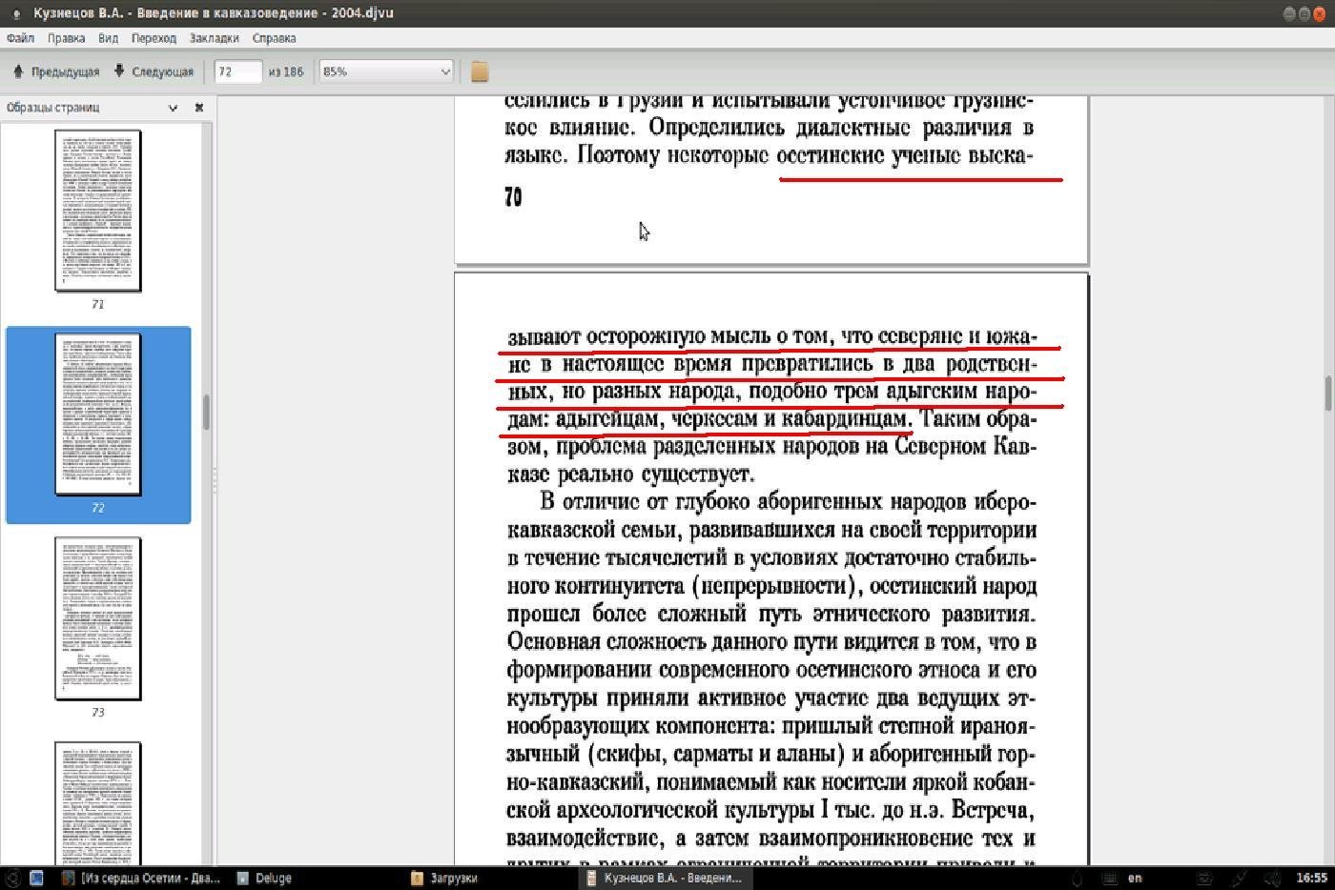The width and height of the screenshot is (1335, 890).
Task: Open the Закладки menu
Action: coord(214,38)
